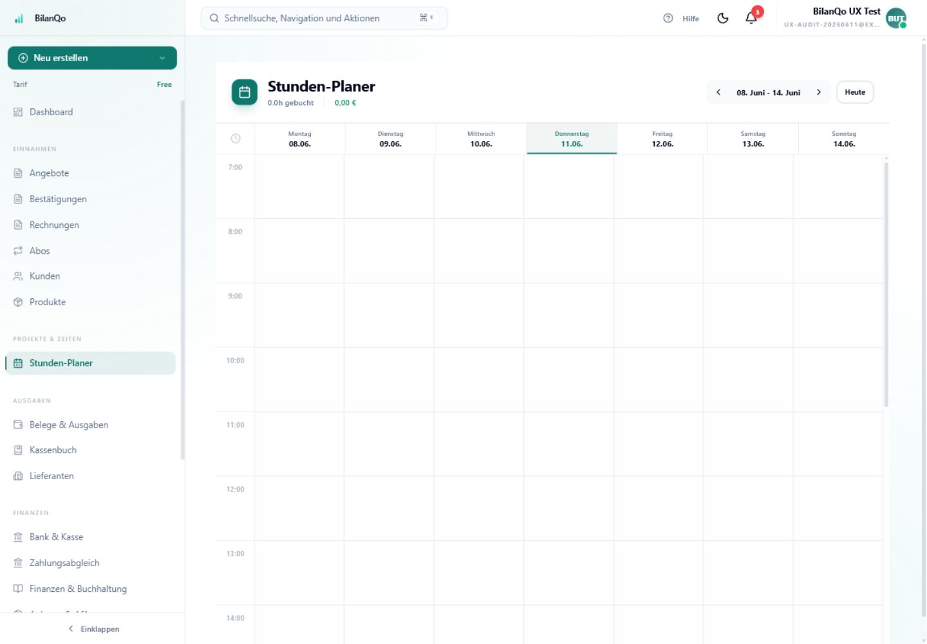Collapse sidebar with Einklappen
The height and width of the screenshot is (644, 927).
click(x=93, y=629)
